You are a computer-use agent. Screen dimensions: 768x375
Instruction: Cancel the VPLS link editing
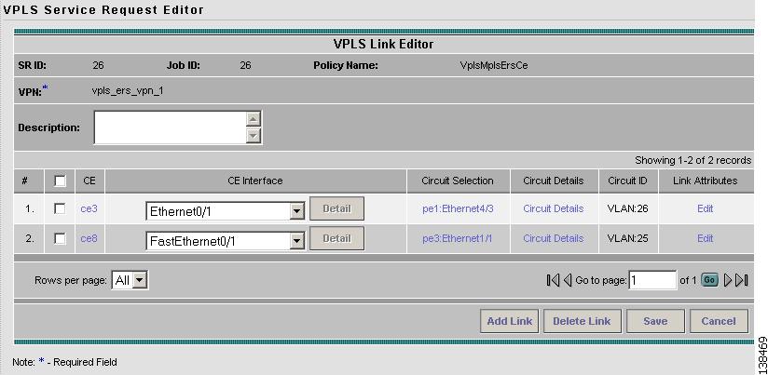pyautogui.click(x=719, y=321)
